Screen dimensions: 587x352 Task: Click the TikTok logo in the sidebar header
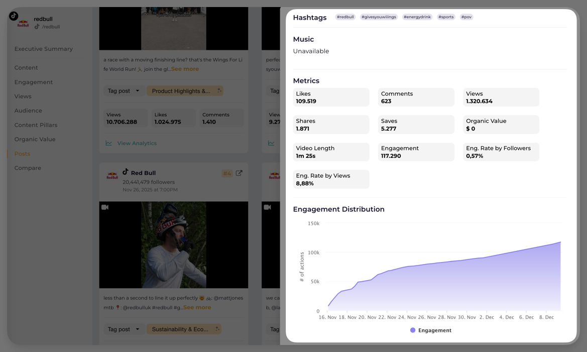pos(13,16)
